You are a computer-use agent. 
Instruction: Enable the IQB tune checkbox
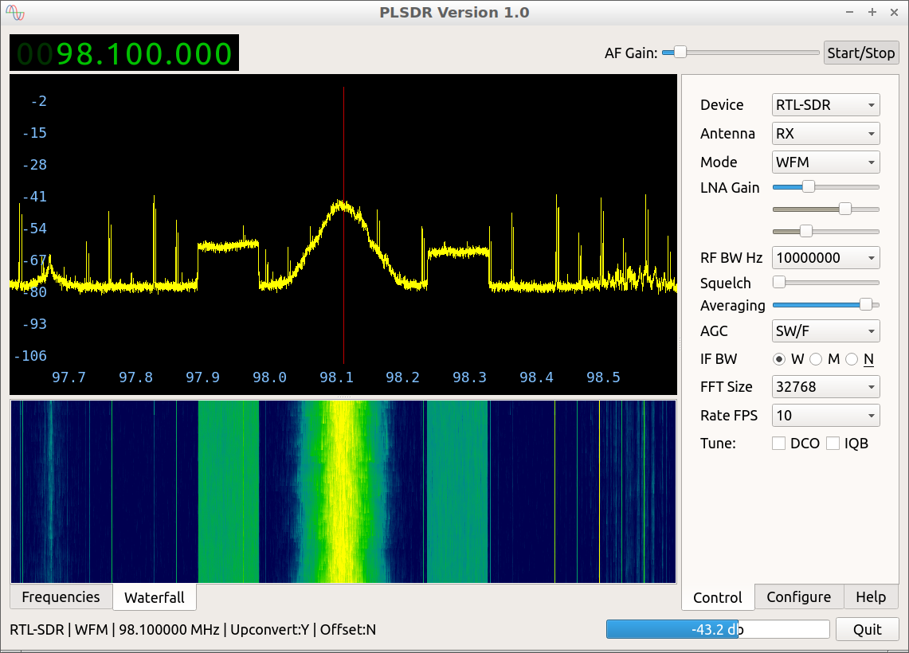pos(833,444)
